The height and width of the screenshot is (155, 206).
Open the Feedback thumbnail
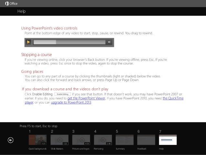146,140
